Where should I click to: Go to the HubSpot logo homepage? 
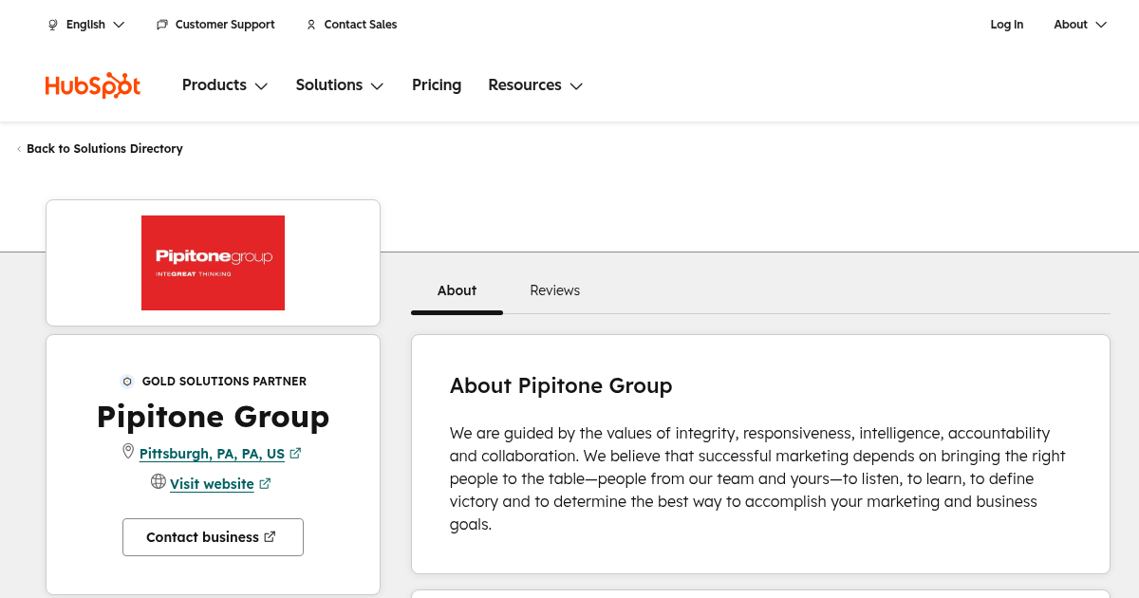tap(93, 85)
